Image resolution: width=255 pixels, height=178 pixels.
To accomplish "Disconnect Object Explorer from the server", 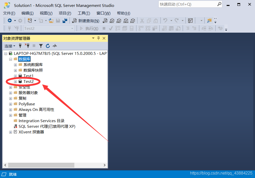I will coord(27,46).
